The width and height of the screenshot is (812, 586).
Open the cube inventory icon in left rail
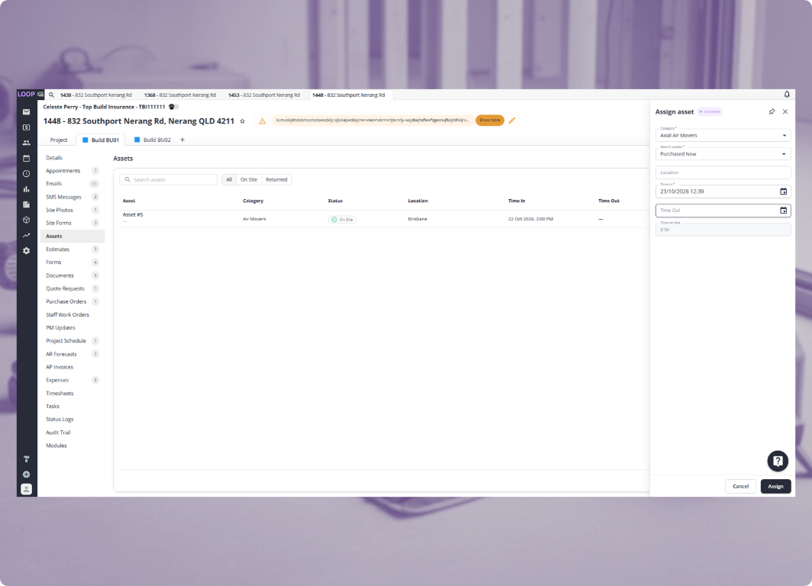(27, 220)
